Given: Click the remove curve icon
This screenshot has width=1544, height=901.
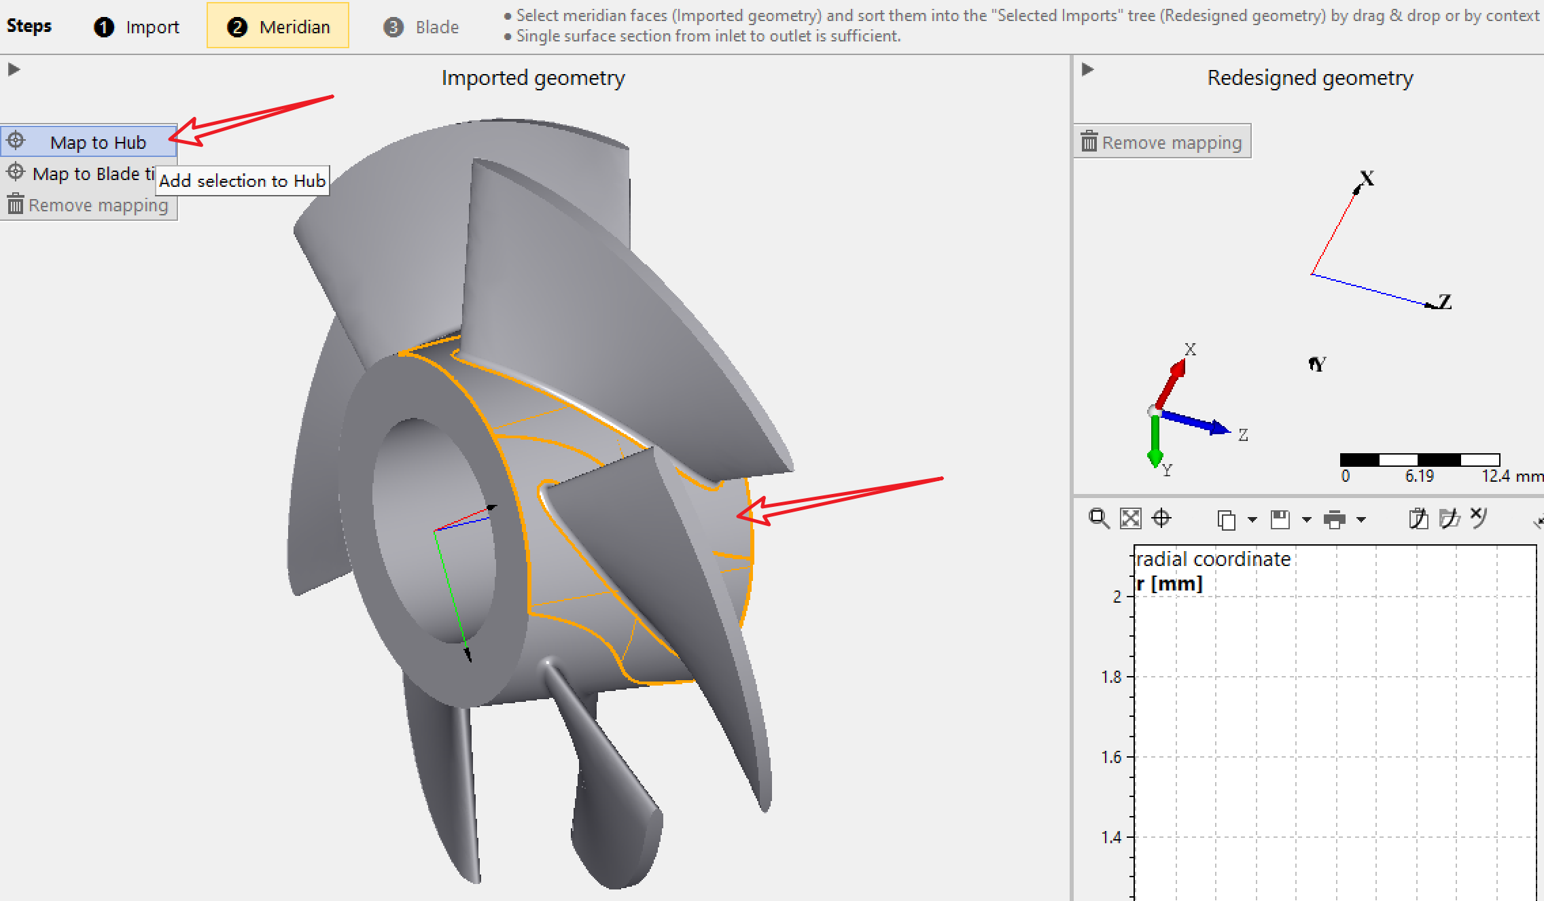Looking at the screenshot, I should (1479, 518).
